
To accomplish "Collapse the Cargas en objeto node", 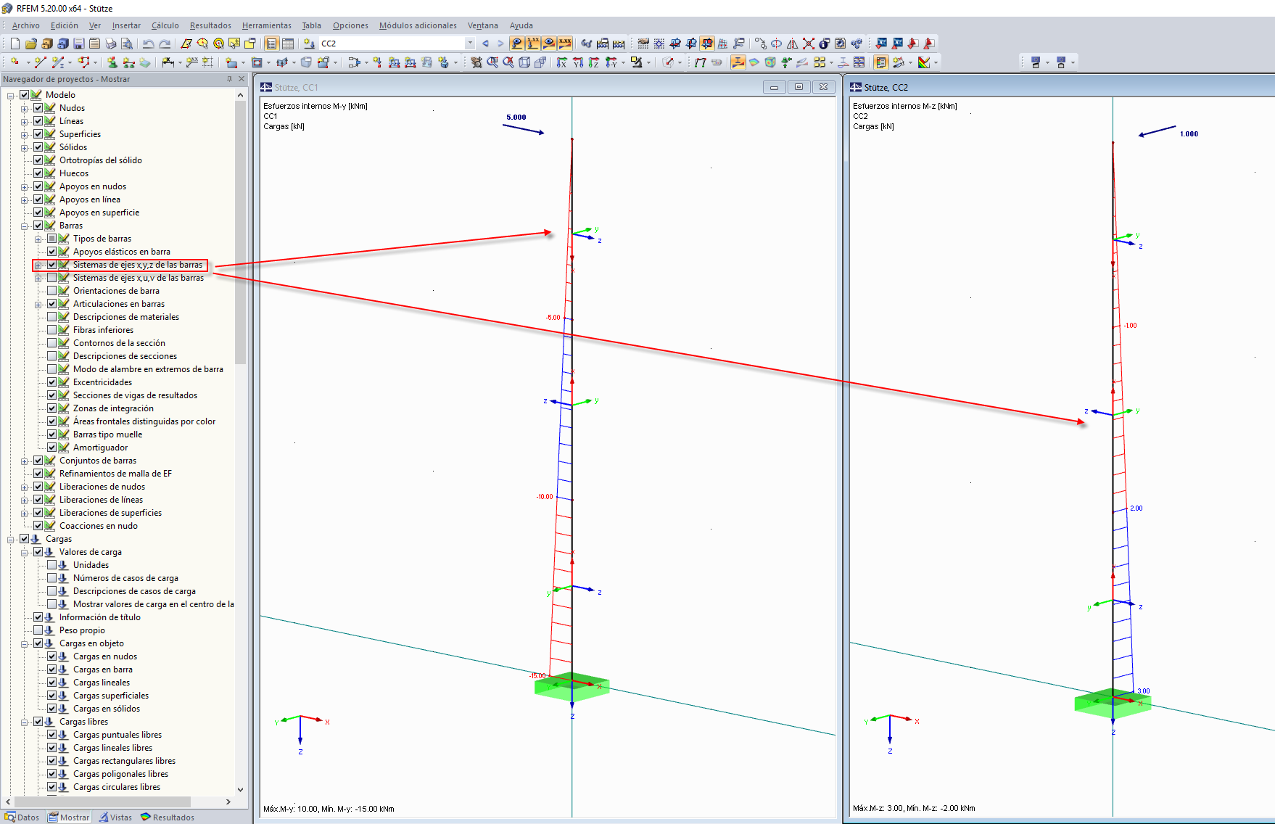I will (x=25, y=643).
